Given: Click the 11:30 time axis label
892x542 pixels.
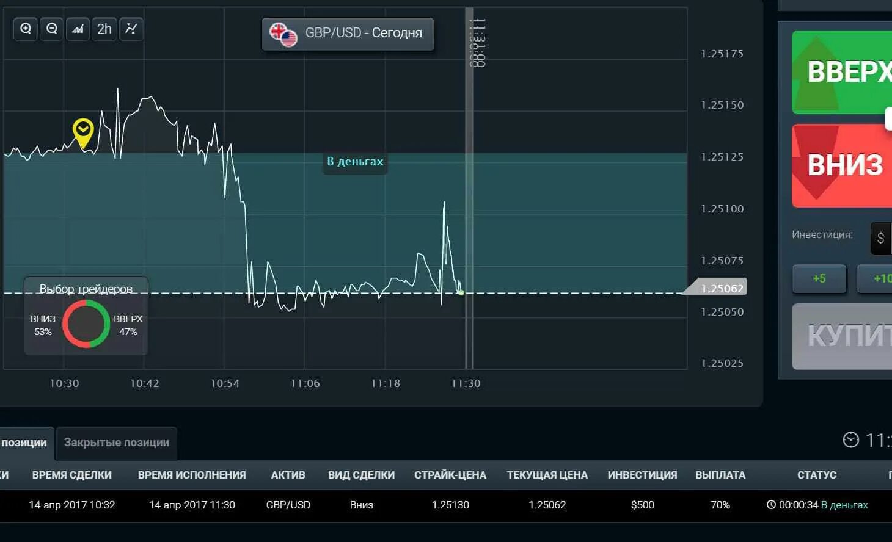Looking at the screenshot, I should (x=466, y=383).
